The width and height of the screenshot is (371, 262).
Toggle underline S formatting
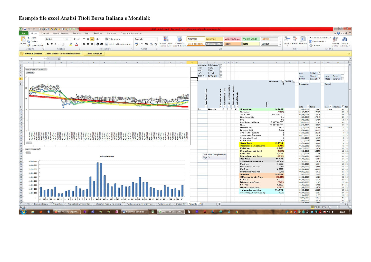[x=55, y=44]
